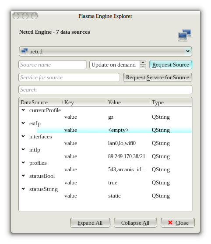This screenshot has width=211, height=244.
Task: Collapse the statusBool tree node
Action: click(x=23, y=176)
